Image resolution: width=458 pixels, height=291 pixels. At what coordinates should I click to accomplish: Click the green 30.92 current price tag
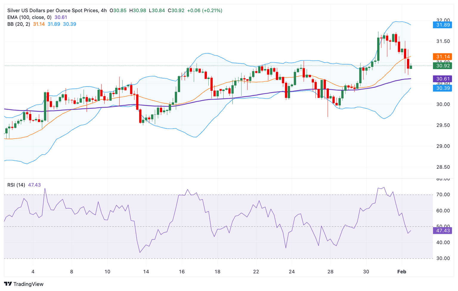pyautogui.click(x=442, y=66)
